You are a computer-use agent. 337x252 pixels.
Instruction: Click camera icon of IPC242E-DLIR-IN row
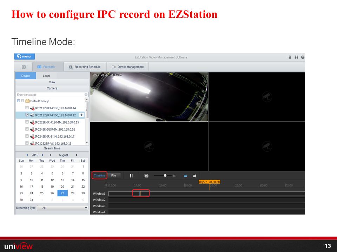click(32, 129)
